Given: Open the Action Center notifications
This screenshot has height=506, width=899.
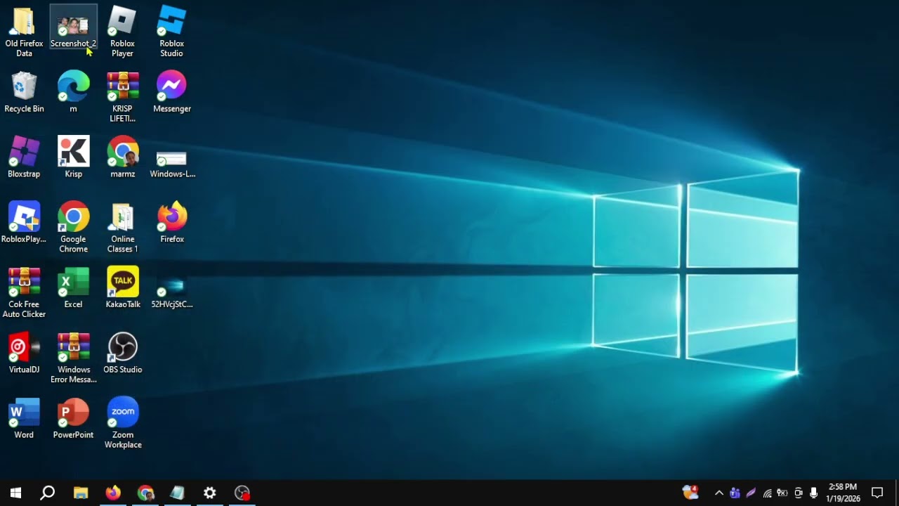Looking at the screenshot, I should coord(877,493).
